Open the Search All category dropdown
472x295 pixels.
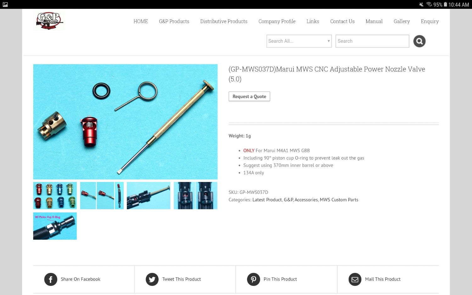click(299, 41)
